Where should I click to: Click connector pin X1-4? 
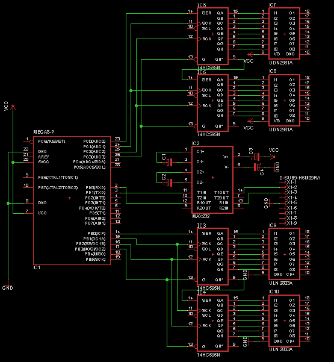coord(288,198)
